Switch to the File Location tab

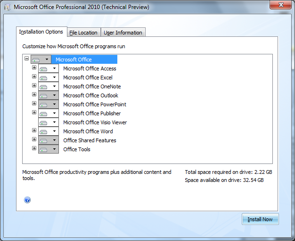83,33
